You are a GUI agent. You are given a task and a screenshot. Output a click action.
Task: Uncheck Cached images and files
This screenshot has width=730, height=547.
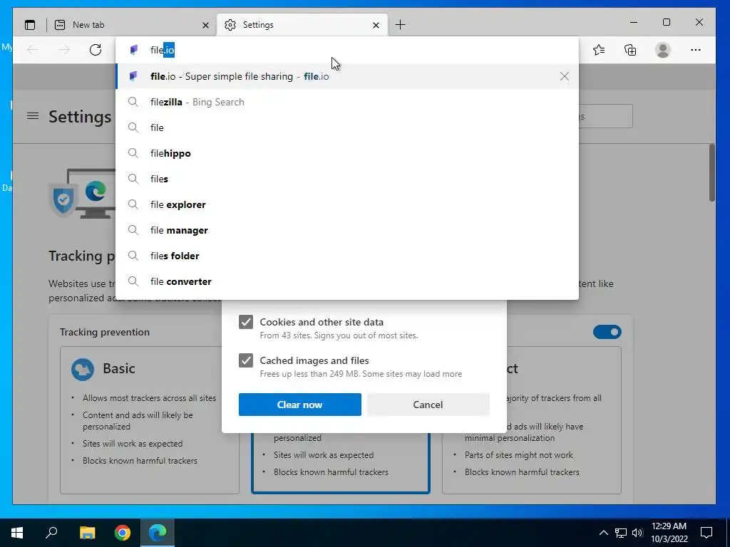(x=246, y=360)
